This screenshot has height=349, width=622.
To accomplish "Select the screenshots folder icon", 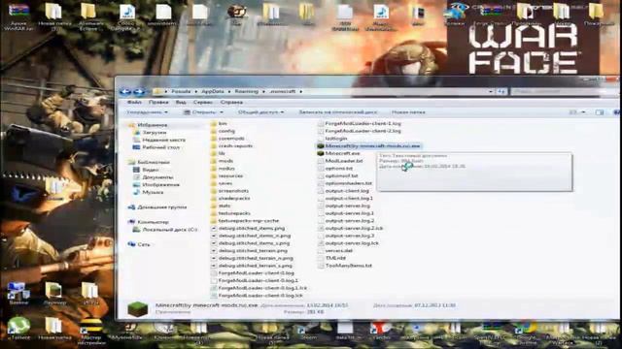I will click(x=214, y=191).
